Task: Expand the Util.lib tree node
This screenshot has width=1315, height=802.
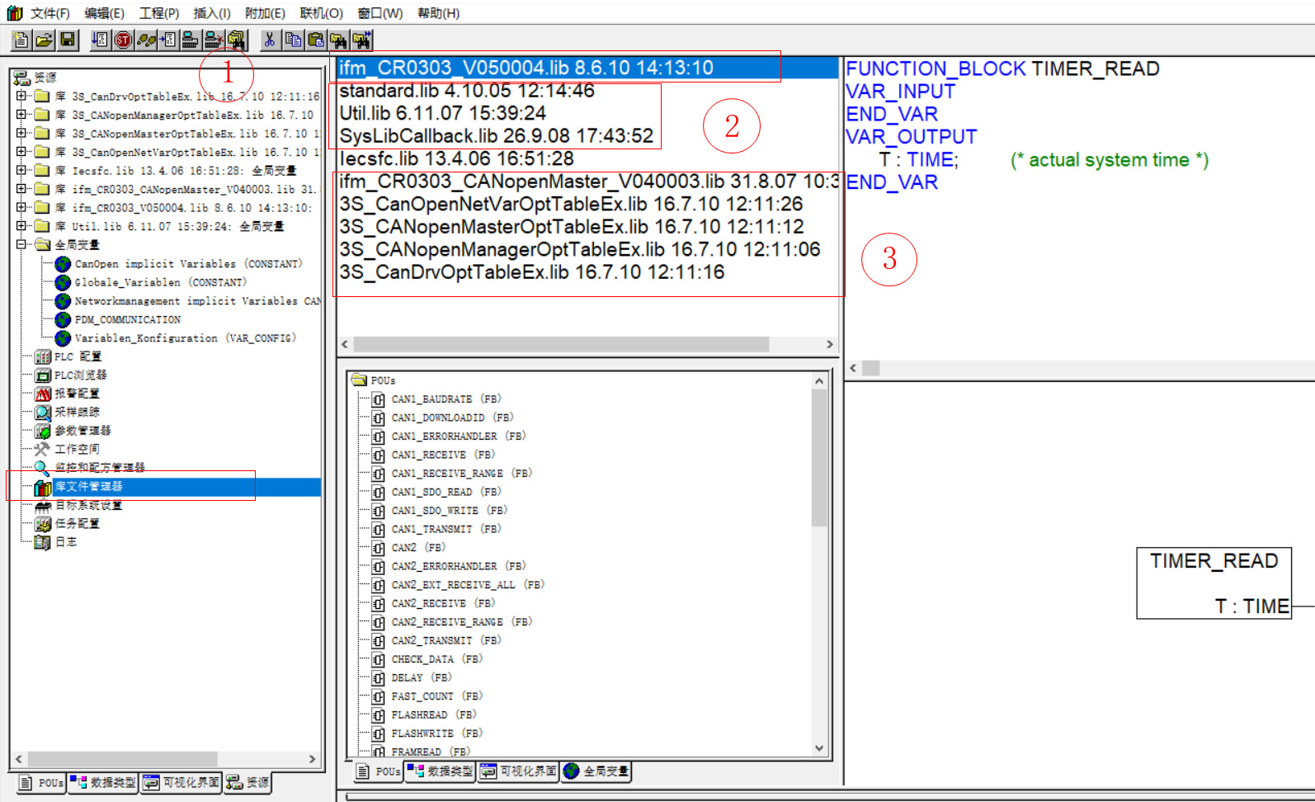Action: 21,226
